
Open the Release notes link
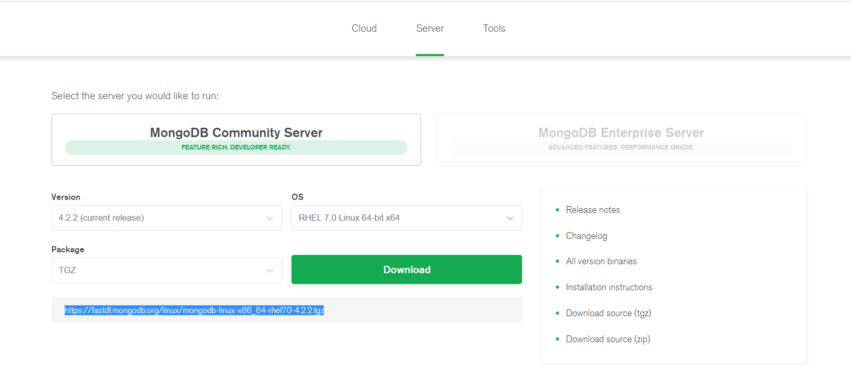click(x=593, y=210)
